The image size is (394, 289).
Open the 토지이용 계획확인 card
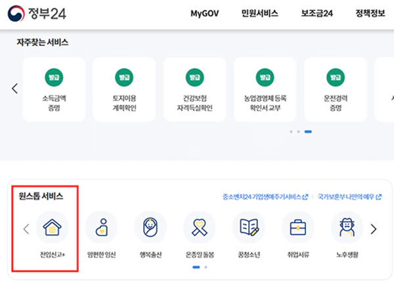click(x=124, y=89)
